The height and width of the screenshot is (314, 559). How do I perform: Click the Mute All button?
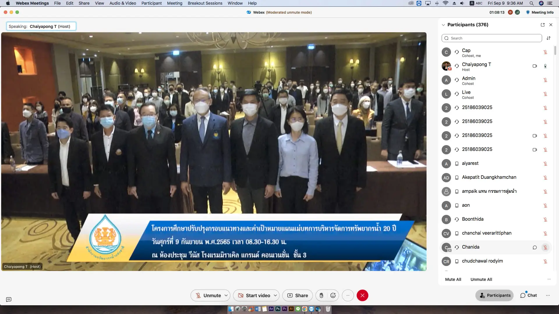(453, 279)
